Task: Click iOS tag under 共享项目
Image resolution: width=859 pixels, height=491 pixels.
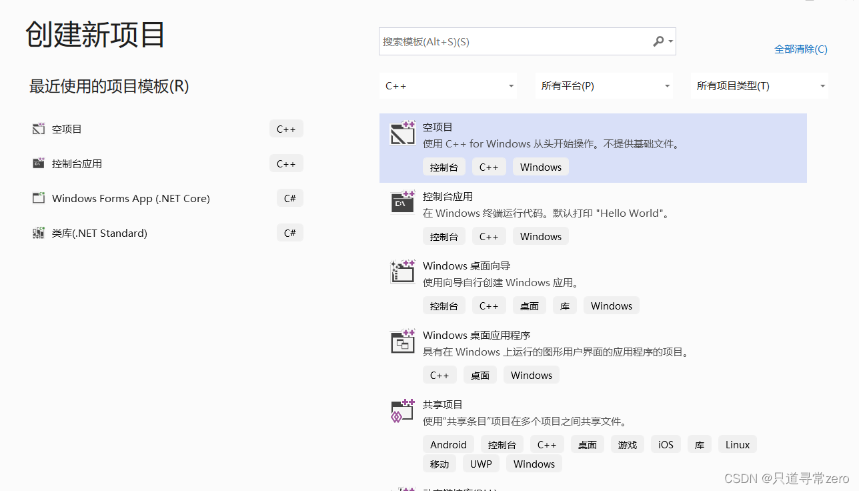Action: tap(666, 444)
